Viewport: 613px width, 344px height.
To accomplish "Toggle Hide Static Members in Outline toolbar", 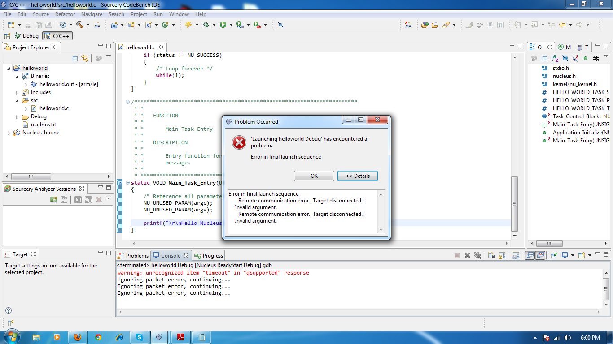I will pyautogui.click(x=575, y=58).
